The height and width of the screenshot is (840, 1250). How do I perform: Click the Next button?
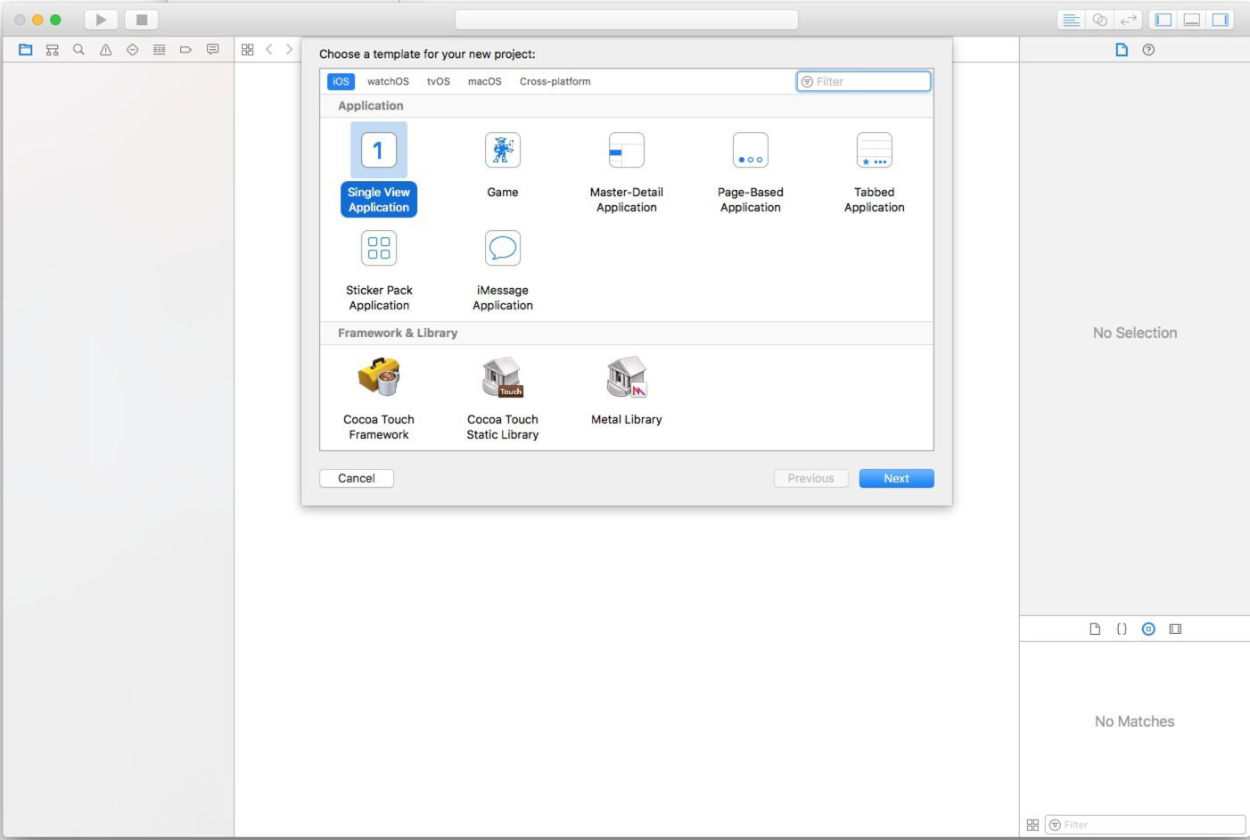click(896, 478)
